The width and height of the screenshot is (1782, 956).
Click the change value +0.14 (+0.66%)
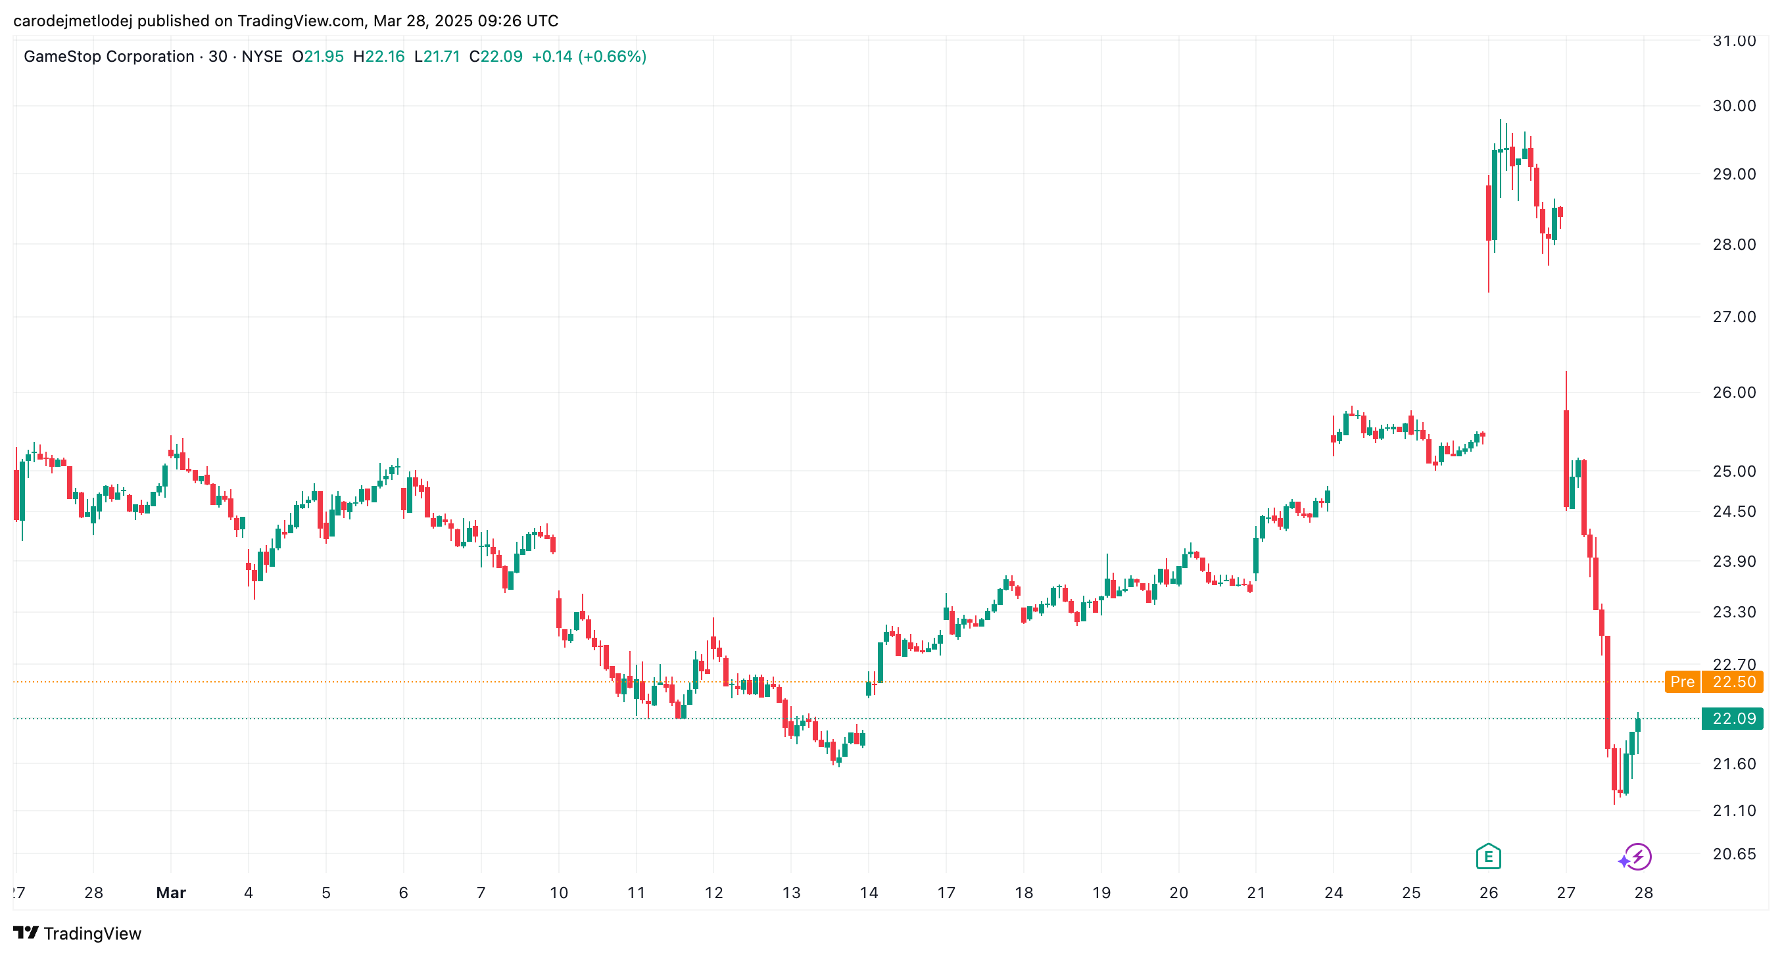589,56
